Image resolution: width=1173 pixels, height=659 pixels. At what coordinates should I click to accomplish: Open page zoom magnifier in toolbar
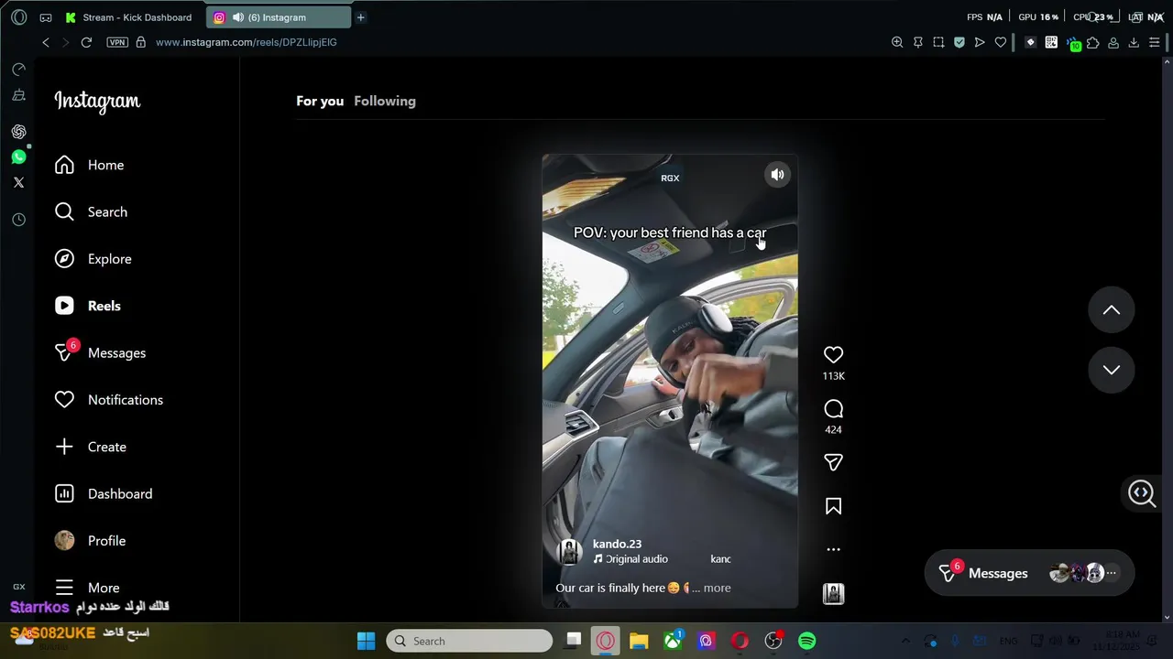pos(897,42)
